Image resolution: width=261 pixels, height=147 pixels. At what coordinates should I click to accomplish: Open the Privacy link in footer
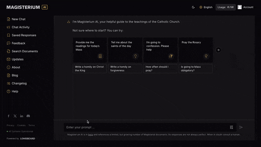pos(10,125)
